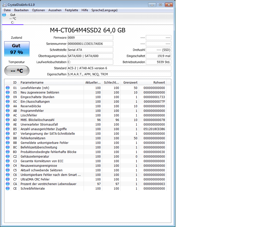Image resolution: width=257 pixels, height=227 pixels.
Task: Click status orb for Gesamte Korrekturen von ECC
Action: [x=8, y=161]
